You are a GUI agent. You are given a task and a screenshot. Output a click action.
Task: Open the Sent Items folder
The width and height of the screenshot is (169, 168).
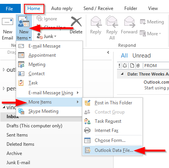17,135
